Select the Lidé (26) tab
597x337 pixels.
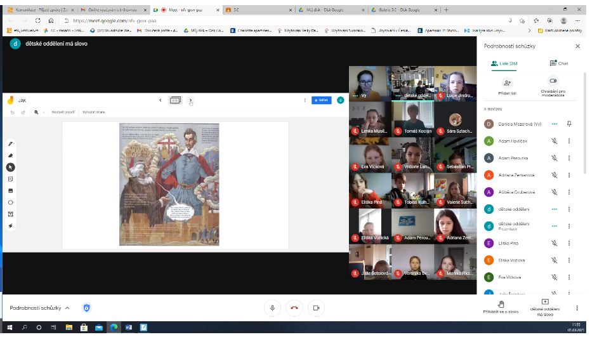point(504,63)
